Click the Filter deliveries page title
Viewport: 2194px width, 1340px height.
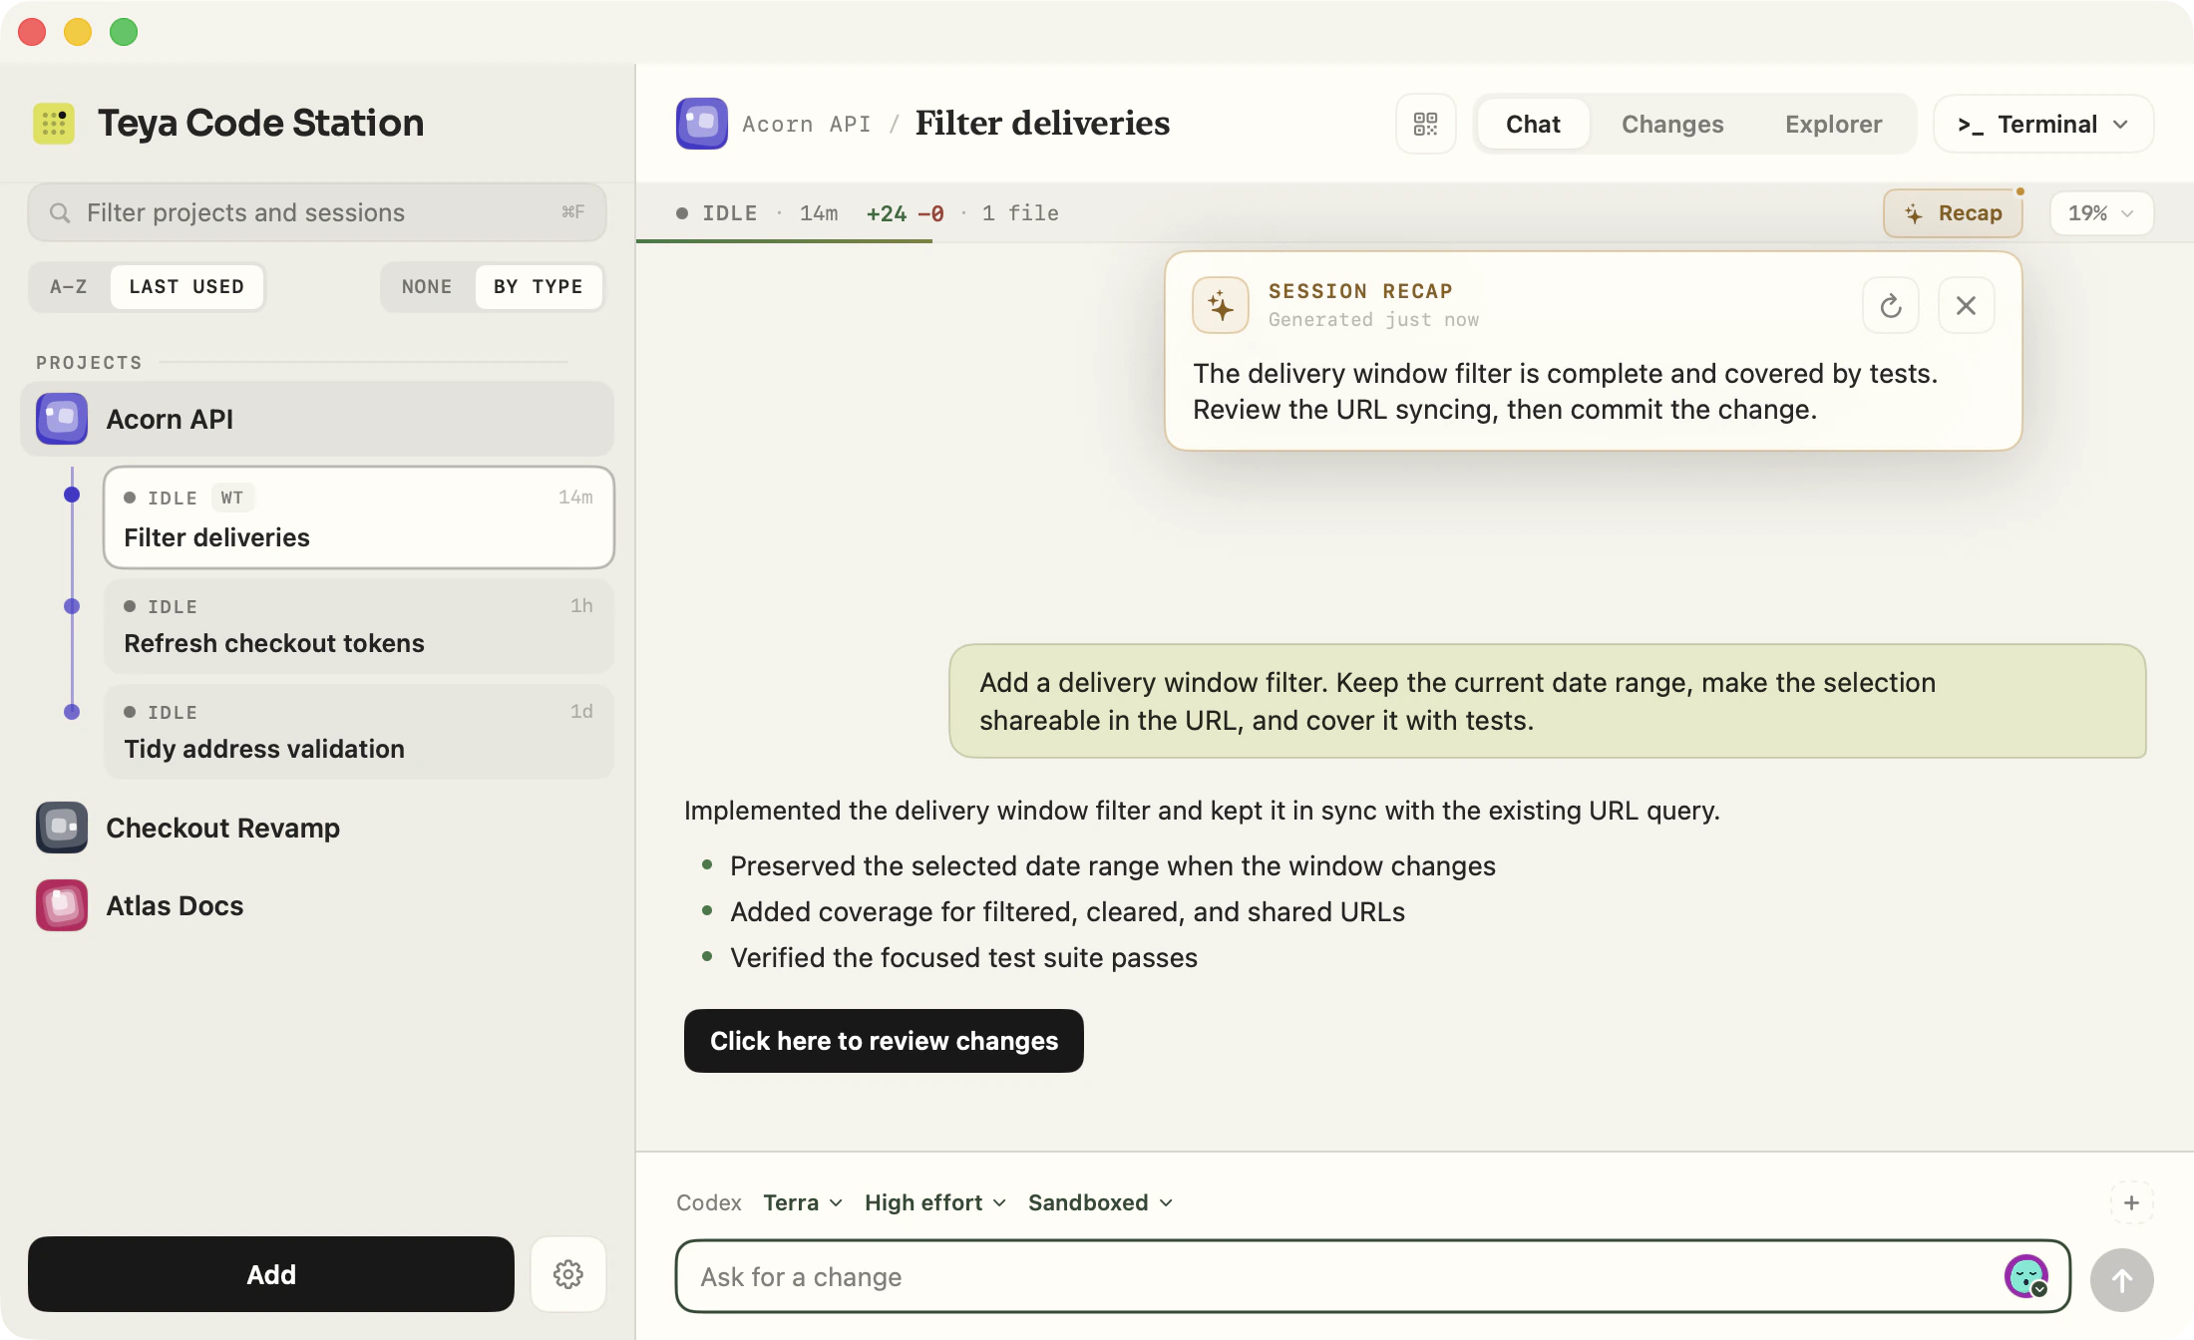[x=1043, y=124]
